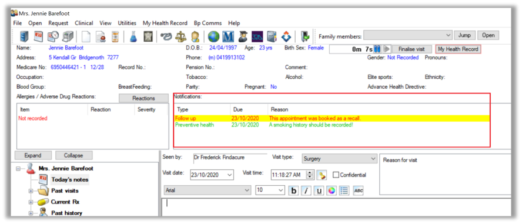Click the scales toolbar icon
Image resolution: width=522 pixels, height=224 pixels.
pyautogui.click(x=181, y=36)
